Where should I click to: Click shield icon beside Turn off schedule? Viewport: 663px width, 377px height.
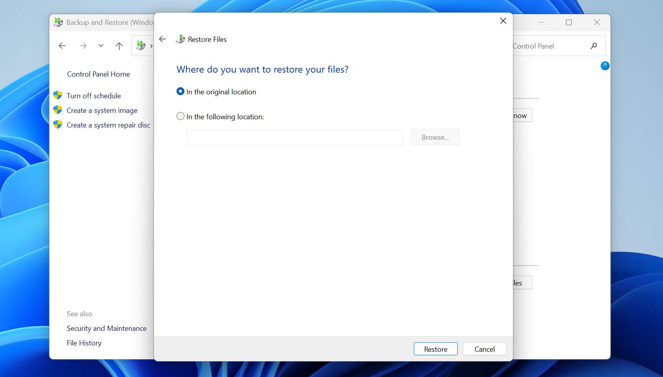click(58, 95)
